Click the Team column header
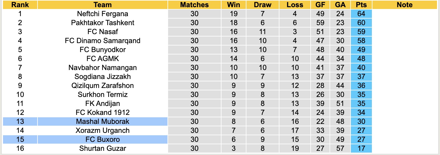Image resolution: width=440 pixels, height=155 pixels. [x=102, y=5]
